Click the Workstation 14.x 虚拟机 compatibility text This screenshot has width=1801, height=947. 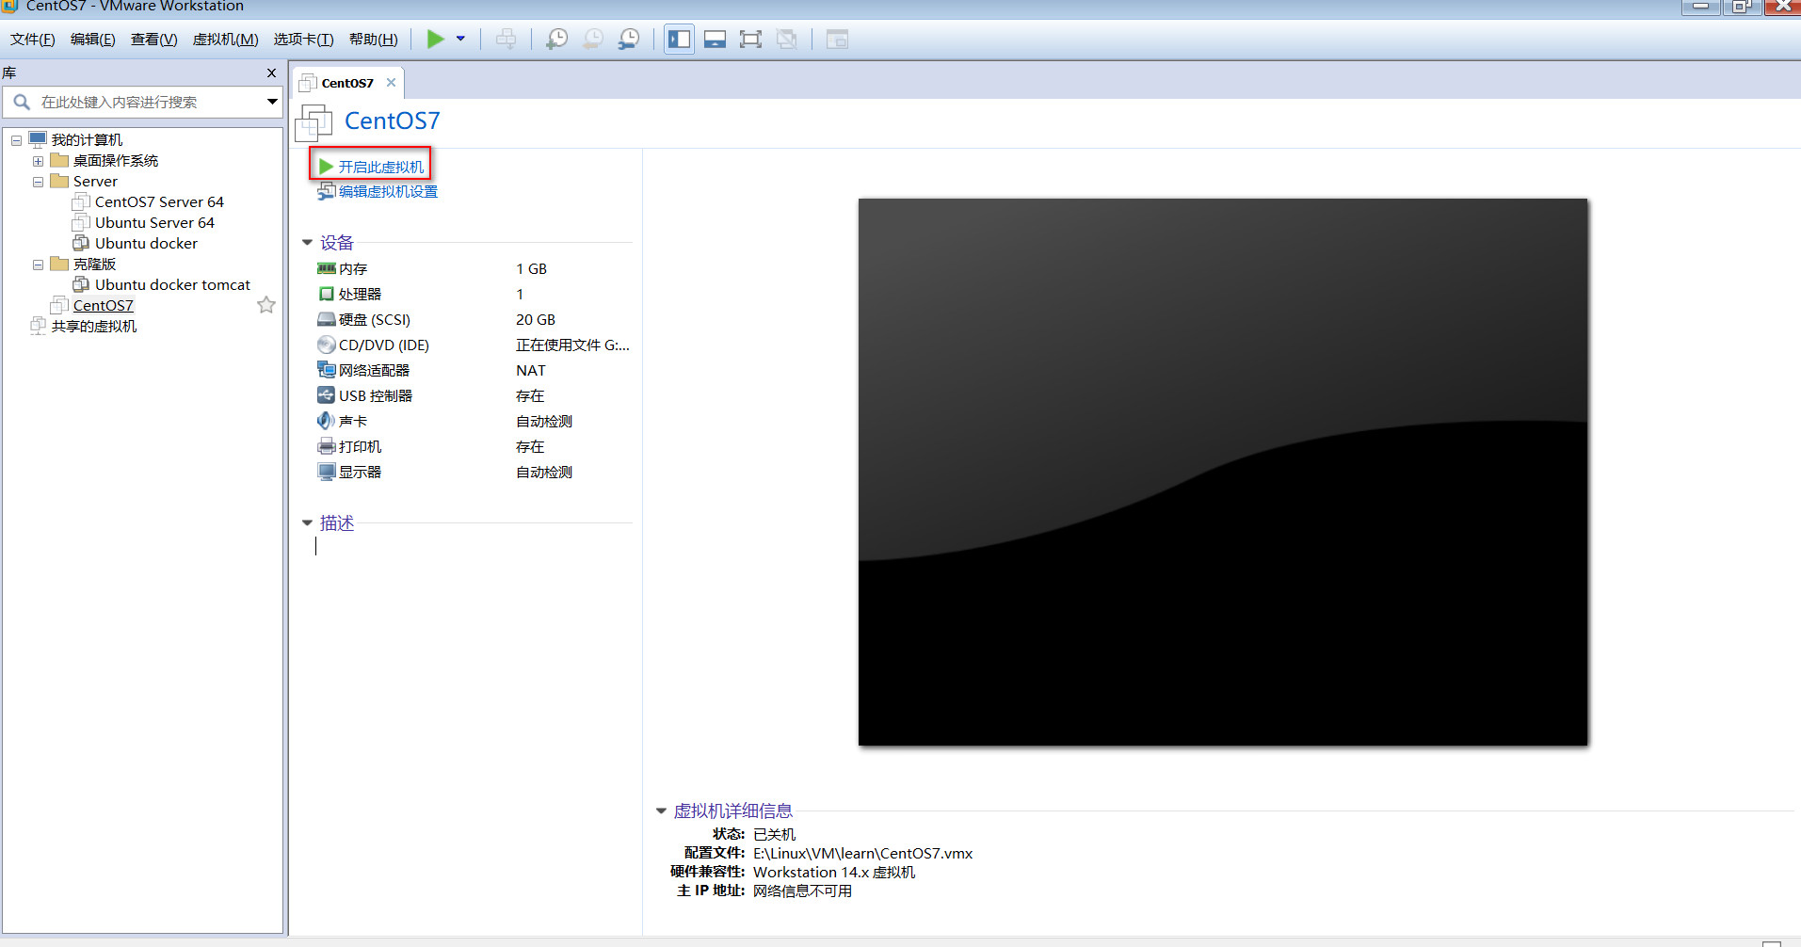pyautogui.click(x=833, y=872)
